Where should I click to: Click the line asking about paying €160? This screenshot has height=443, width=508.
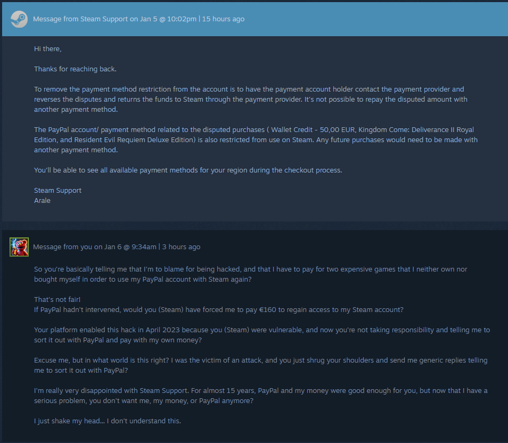pos(219,310)
